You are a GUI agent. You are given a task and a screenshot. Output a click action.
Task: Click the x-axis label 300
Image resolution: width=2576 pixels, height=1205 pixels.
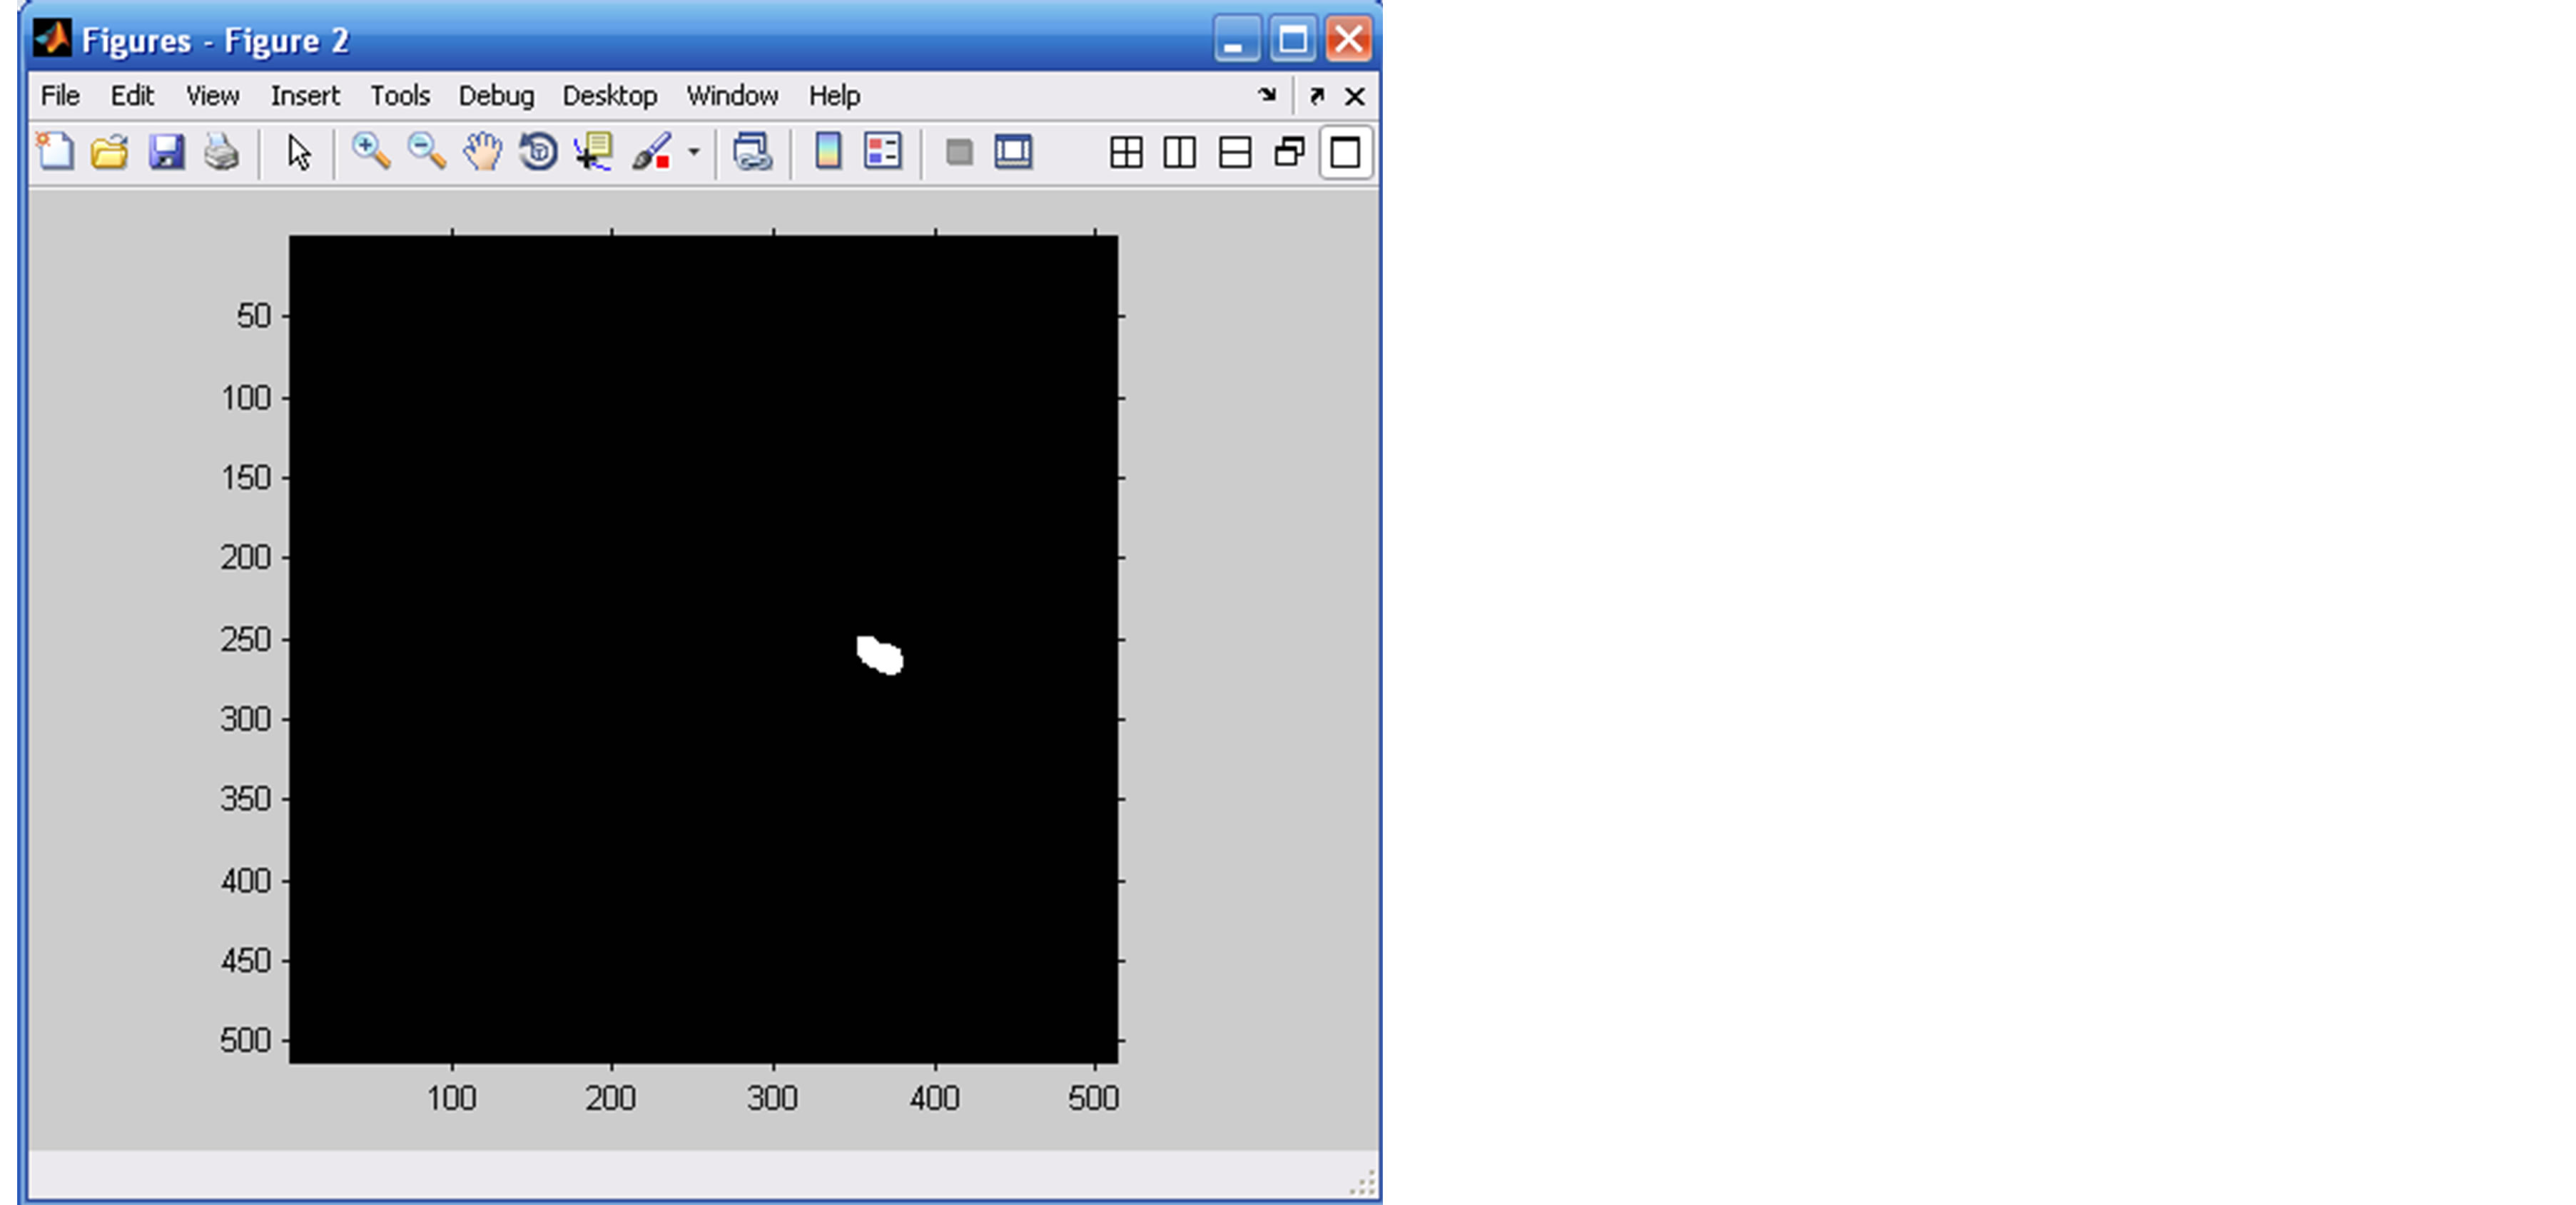(772, 1098)
